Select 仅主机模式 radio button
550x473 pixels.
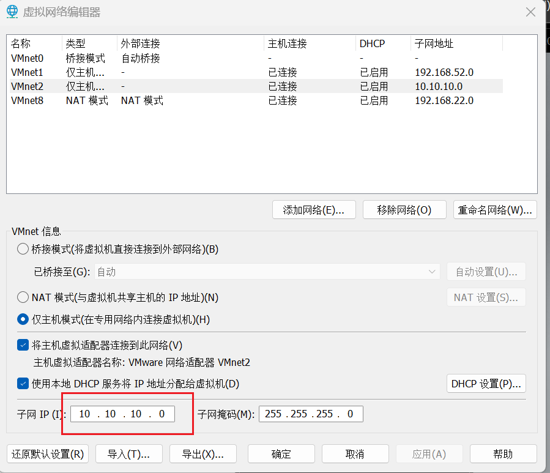pos(23,319)
